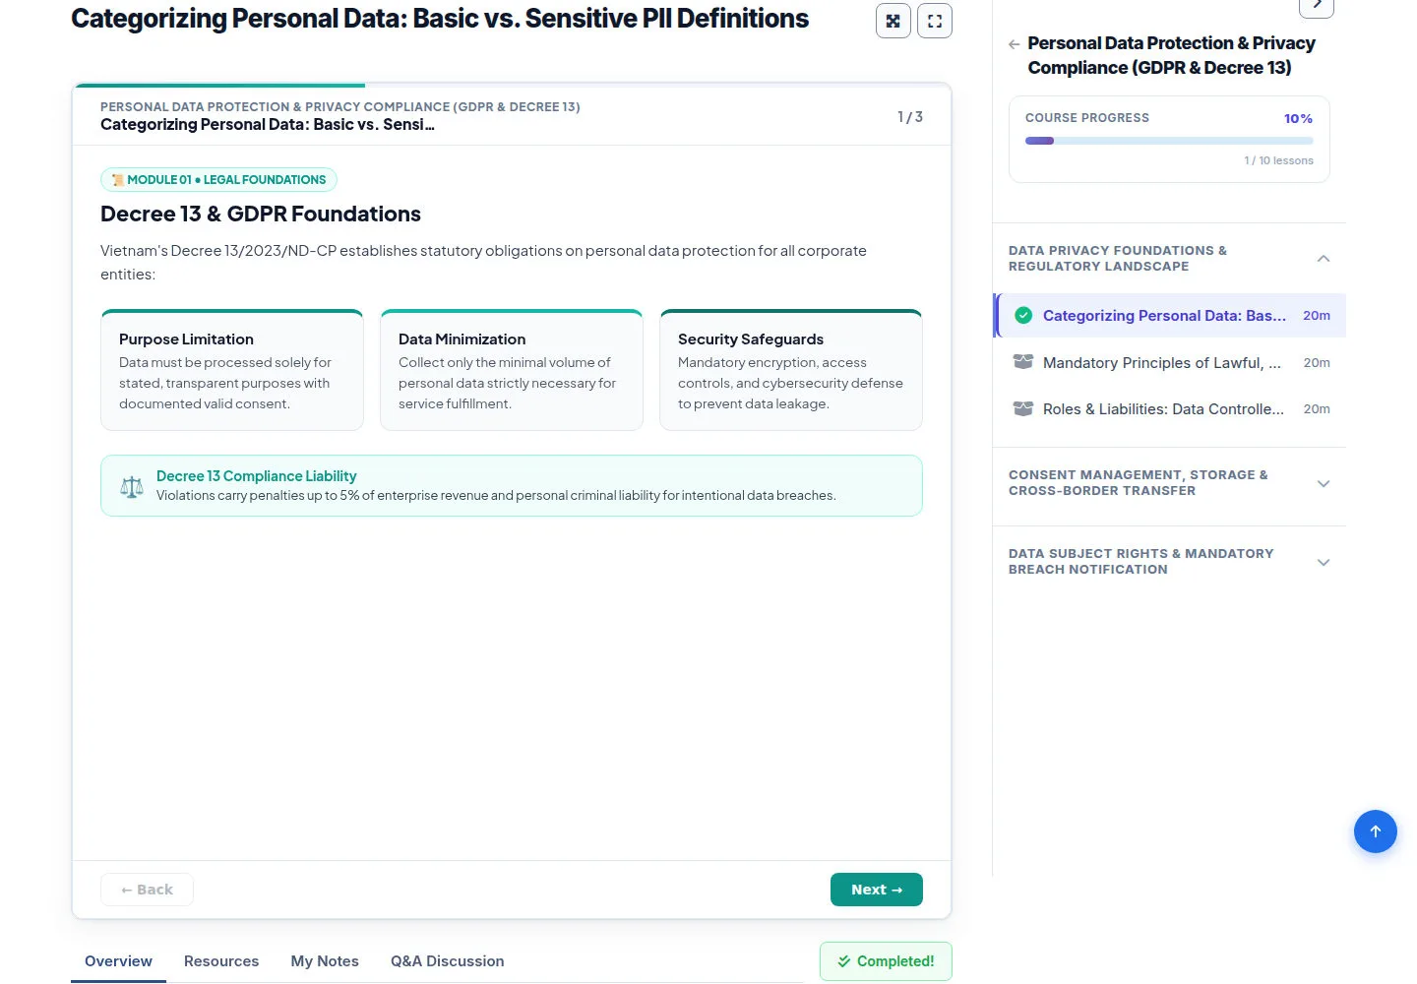Viewport: 1417px width, 984px height.
Task: Switch to the Resources tab
Action: click(221, 961)
